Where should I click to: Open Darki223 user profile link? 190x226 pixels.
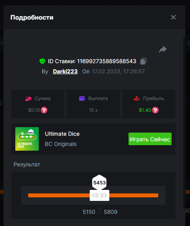tap(65, 71)
